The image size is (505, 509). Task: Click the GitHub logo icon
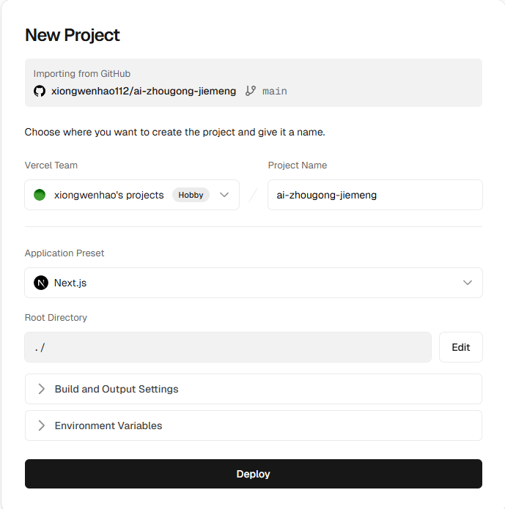(x=40, y=91)
